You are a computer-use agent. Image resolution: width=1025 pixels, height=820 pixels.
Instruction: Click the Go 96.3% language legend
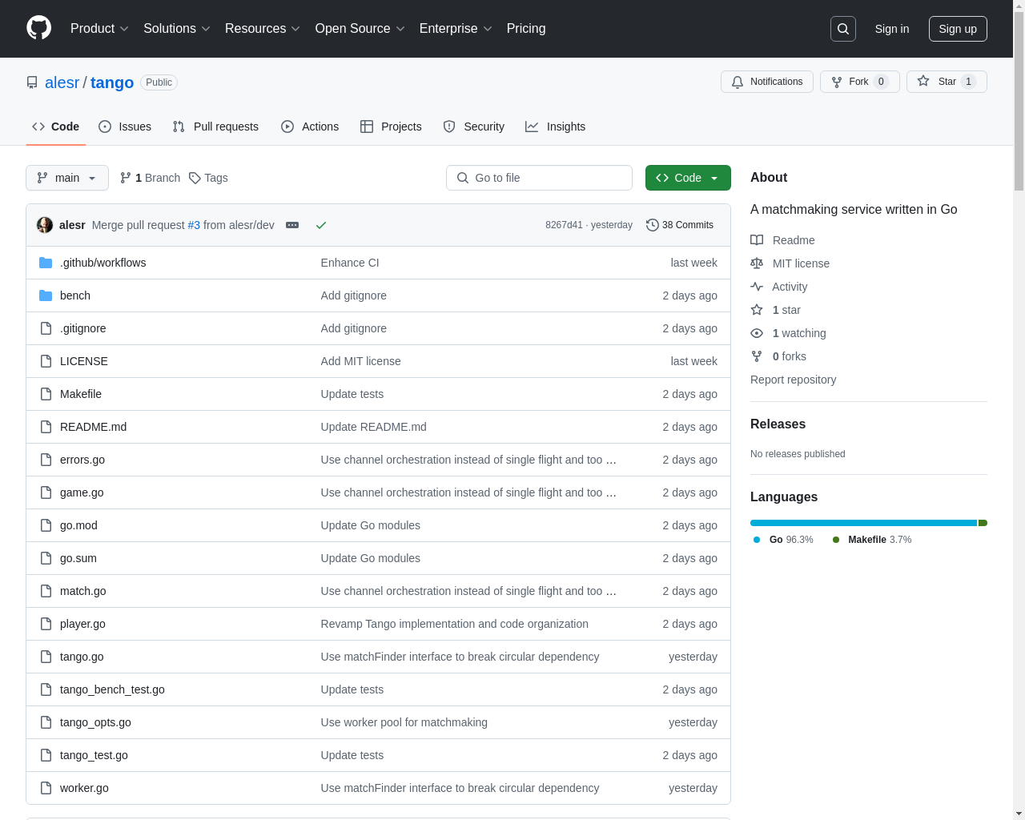[x=783, y=540]
